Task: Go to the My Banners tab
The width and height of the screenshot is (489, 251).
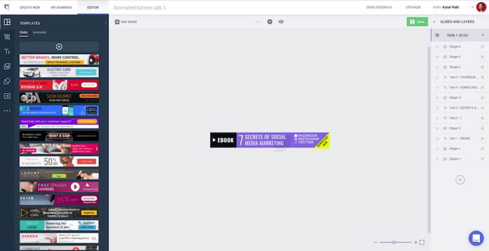Action: [62, 8]
